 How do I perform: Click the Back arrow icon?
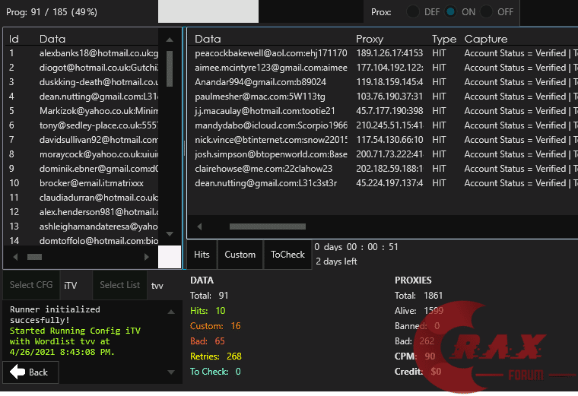coord(17,372)
